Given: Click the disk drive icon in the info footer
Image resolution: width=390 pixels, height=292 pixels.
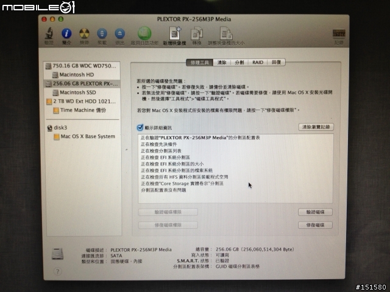Looking at the screenshot, I should coord(57,254).
